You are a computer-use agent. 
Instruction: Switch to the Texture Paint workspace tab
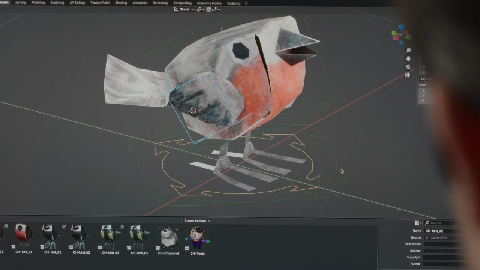(100, 3)
